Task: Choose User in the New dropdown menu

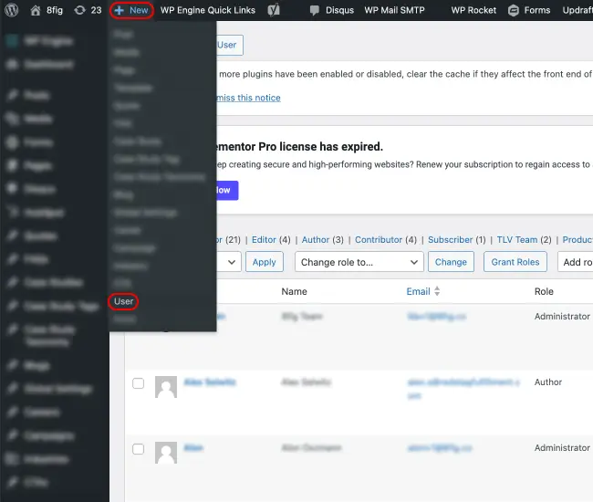Action: pyautogui.click(x=124, y=301)
